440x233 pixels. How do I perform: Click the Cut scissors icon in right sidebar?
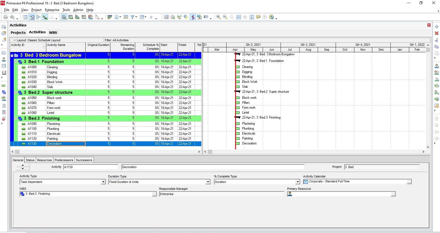point(437,40)
